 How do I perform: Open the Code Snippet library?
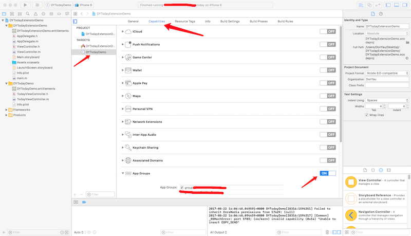pyautogui.click(x=373, y=170)
